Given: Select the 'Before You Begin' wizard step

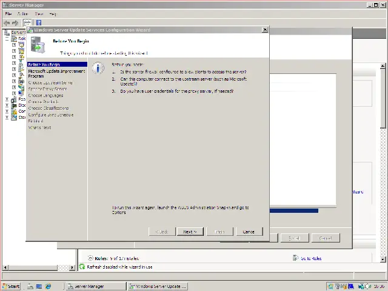Looking at the screenshot, I should 57,64.
